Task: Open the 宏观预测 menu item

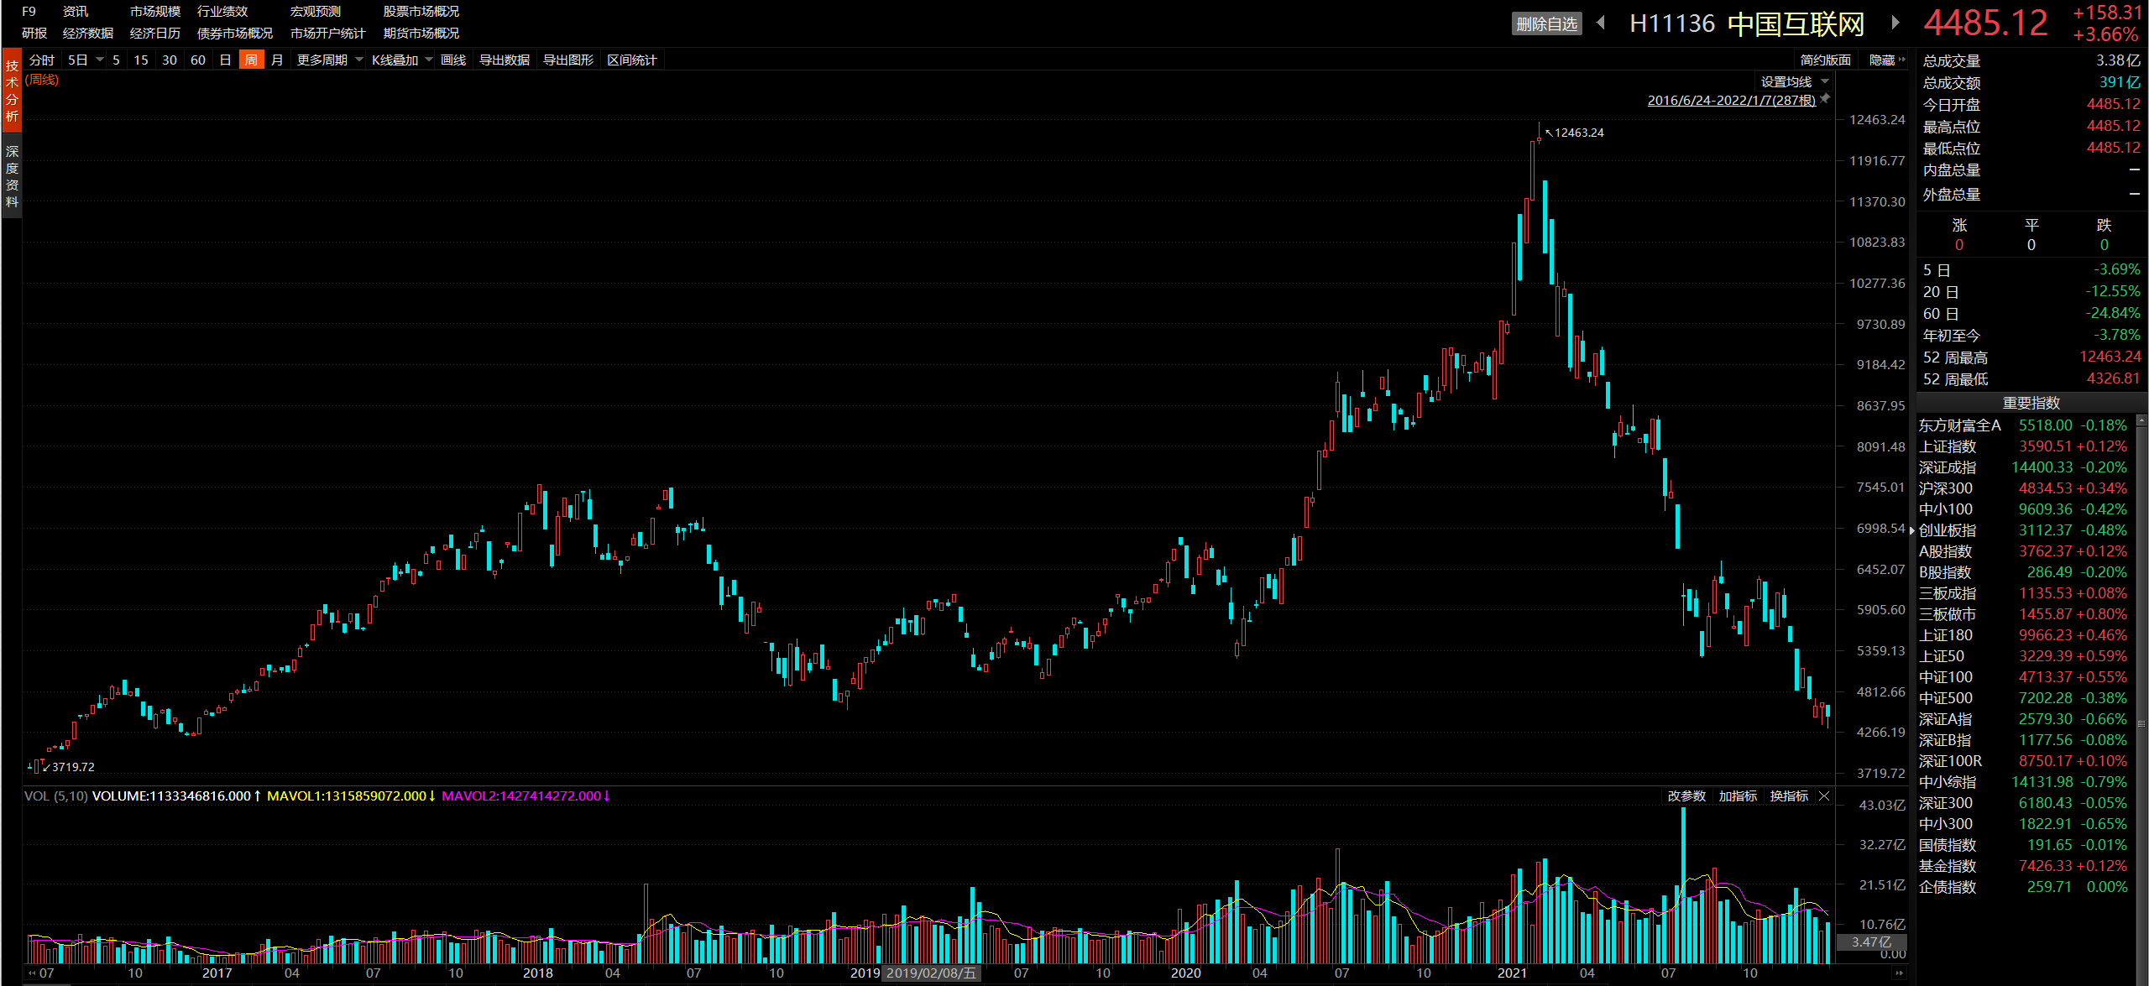Action: pos(315,12)
